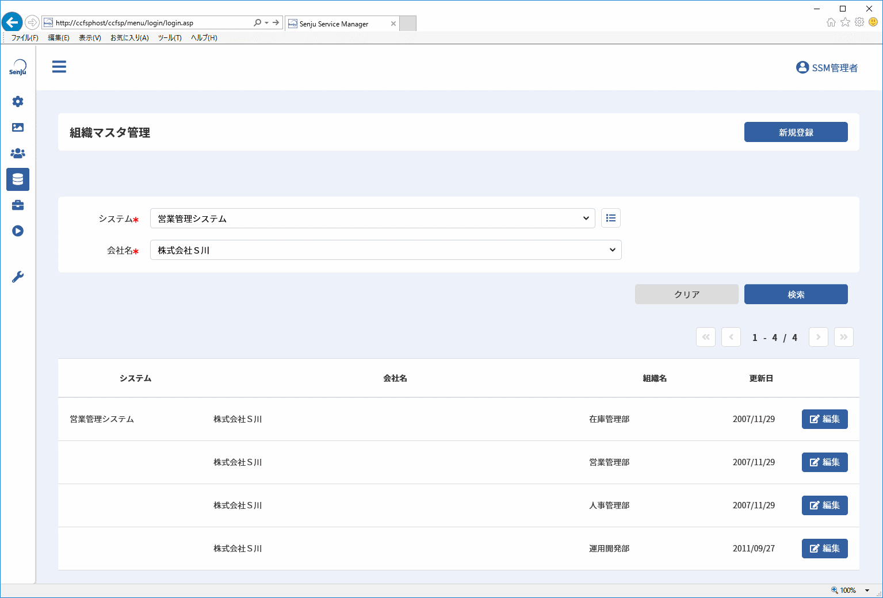Open the wrench tool icon in sidebar
Image resolution: width=883 pixels, height=598 pixels.
[18, 277]
